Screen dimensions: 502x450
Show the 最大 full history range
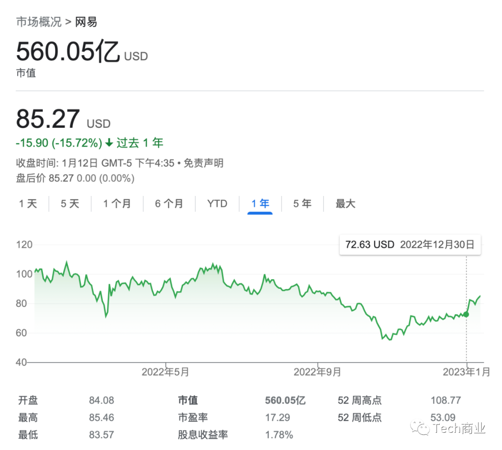click(345, 204)
